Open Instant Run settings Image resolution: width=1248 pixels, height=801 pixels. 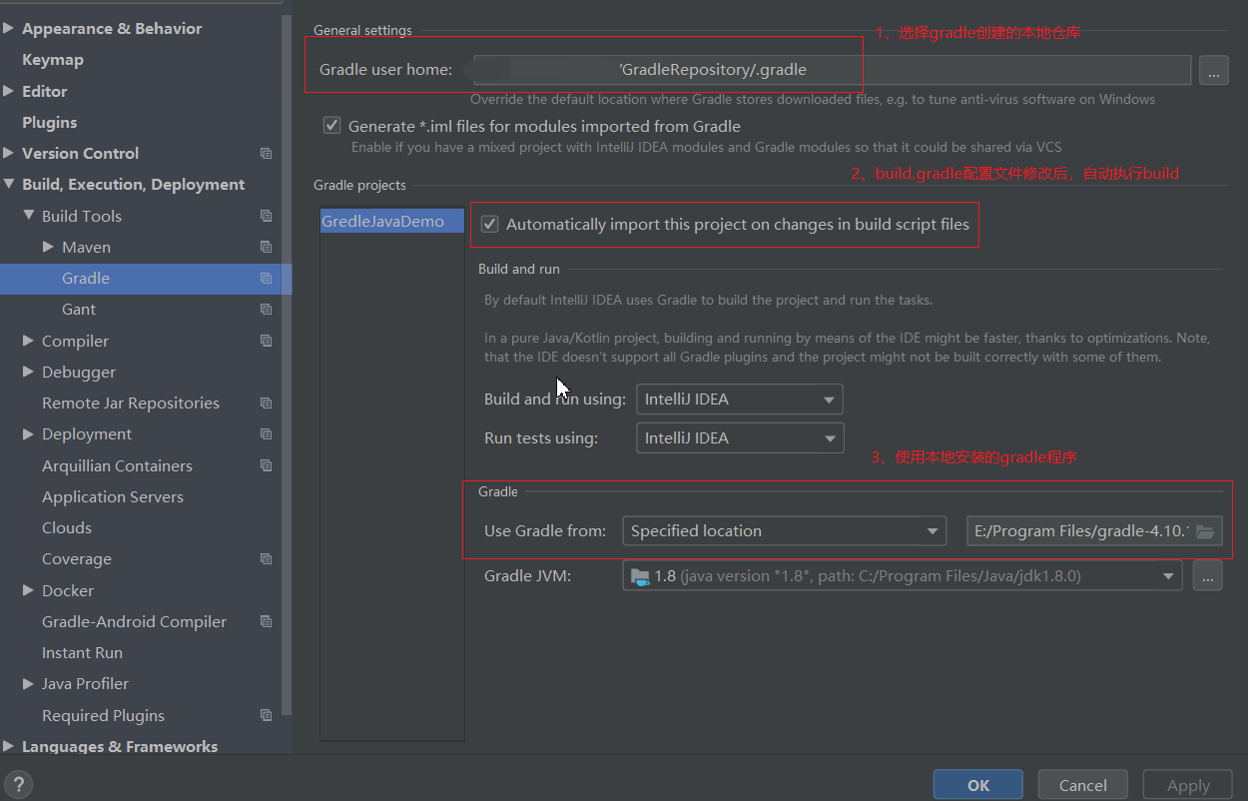(x=82, y=653)
